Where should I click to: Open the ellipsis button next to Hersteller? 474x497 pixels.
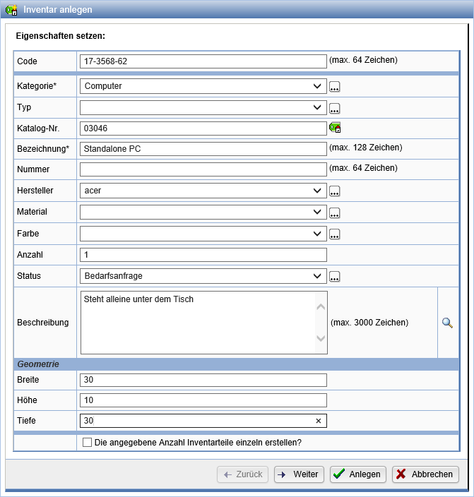pyautogui.click(x=335, y=191)
